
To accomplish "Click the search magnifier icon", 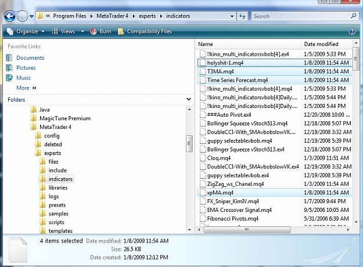I will tap(354, 16).
